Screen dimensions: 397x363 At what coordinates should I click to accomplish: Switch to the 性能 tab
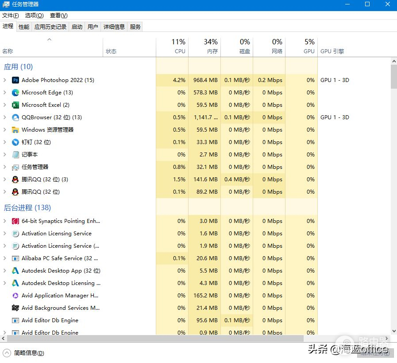tap(24, 27)
